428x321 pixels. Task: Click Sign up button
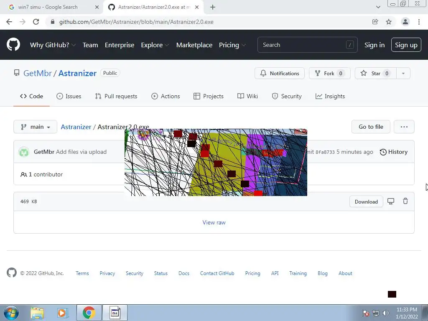click(406, 45)
